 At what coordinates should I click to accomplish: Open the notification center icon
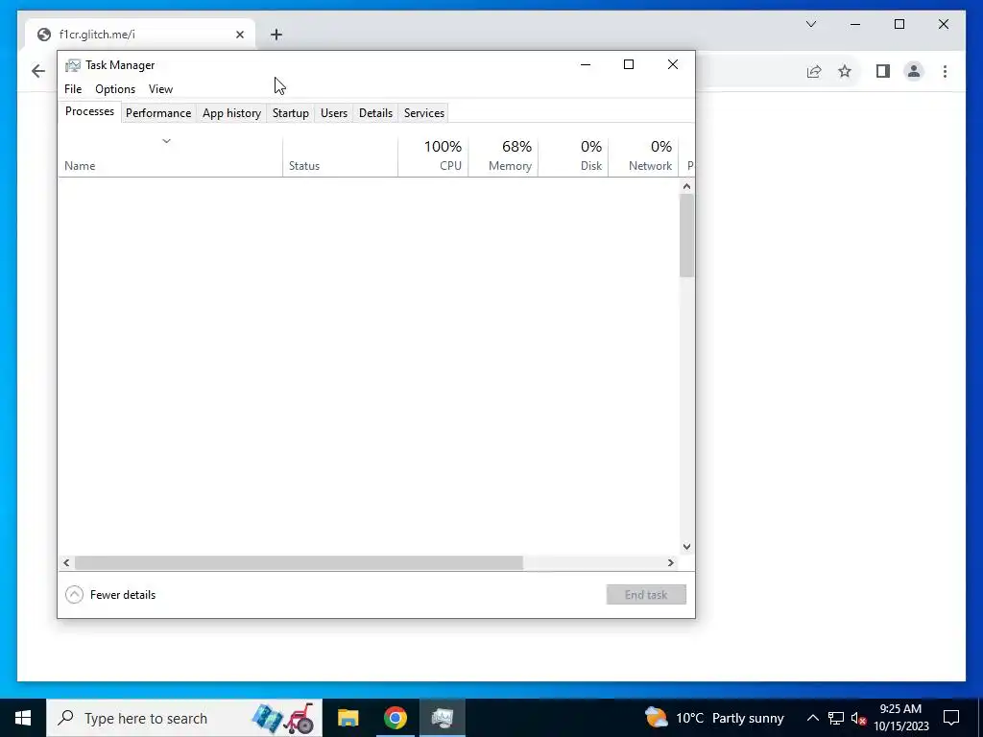(951, 718)
